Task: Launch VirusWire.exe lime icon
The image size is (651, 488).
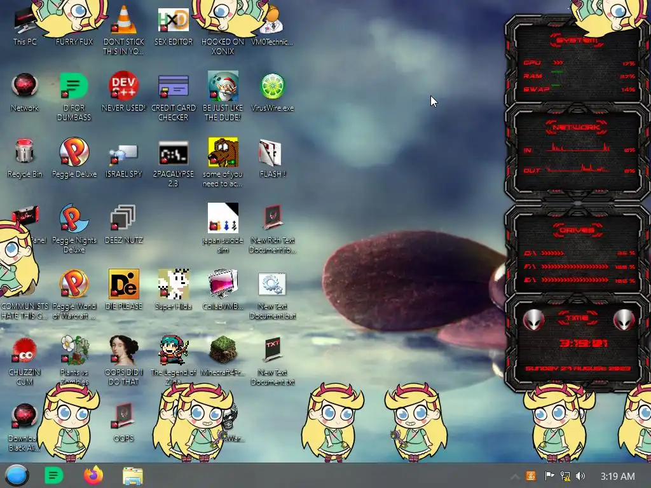Action: click(272, 92)
